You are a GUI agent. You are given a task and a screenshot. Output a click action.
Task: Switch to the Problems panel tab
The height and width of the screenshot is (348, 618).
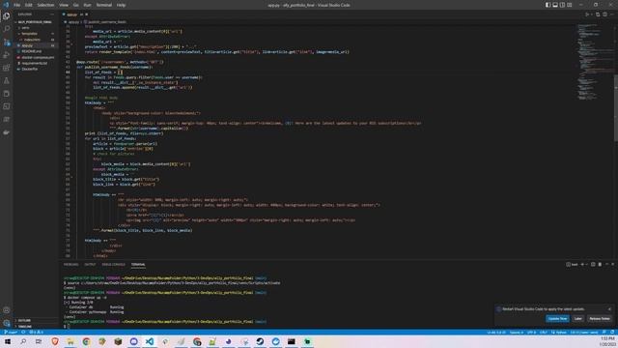70,264
